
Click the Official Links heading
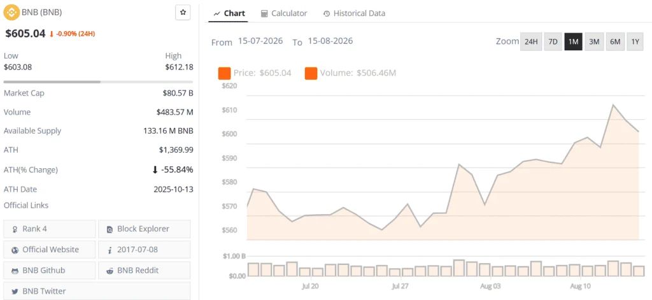[x=25, y=206]
